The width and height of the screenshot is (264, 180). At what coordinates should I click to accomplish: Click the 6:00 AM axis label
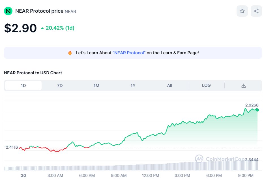click(87, 175)
